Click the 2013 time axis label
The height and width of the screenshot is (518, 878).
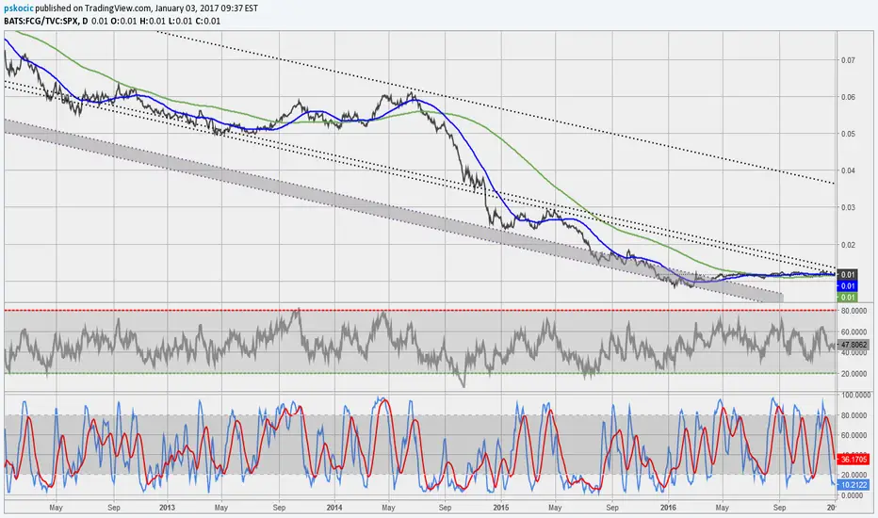pos(167,508)
